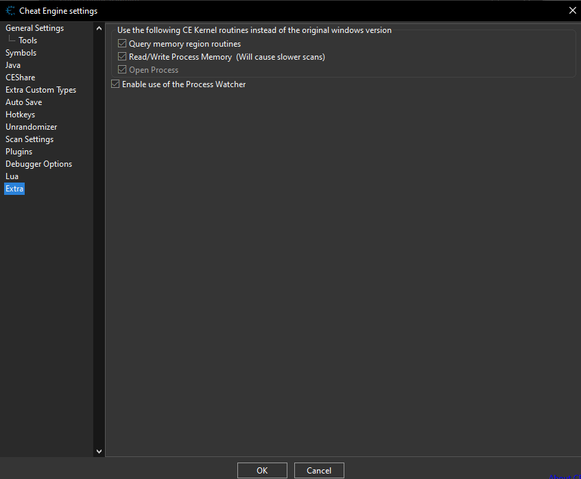The height and width of the screenshot is (479, 581).
Task: Toggle Query memory region routines checkbox
Action: [123, 44]
